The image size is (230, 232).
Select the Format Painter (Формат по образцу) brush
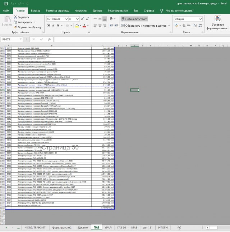15,27
